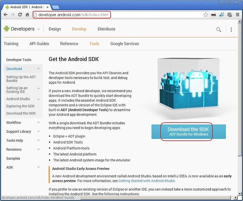The image size is (243, 201).
Task: Expand Setting Up an Existing IDE chevron
Action: click(38, 88)
